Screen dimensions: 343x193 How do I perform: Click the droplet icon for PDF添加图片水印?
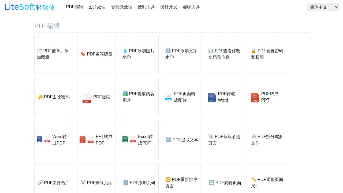(125, 50)
